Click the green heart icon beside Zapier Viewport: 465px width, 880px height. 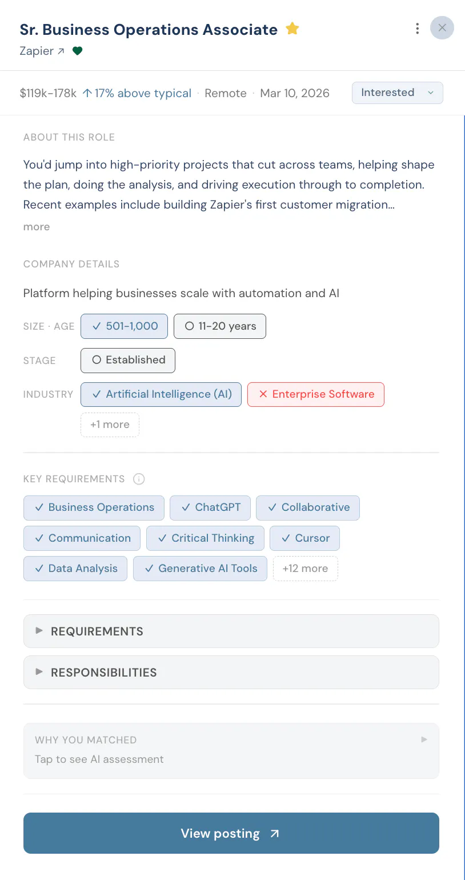pyautogui.click(x=77, y=51)
